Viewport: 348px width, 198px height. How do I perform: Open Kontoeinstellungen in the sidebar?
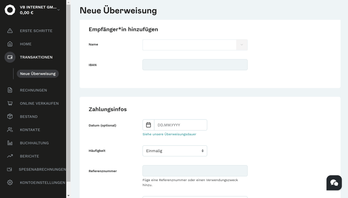(x=43, y=182)
